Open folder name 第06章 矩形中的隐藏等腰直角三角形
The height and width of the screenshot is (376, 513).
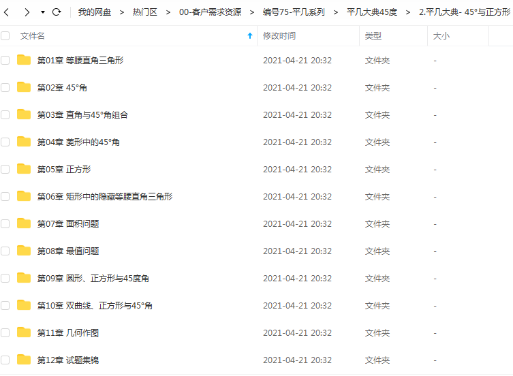105,196
